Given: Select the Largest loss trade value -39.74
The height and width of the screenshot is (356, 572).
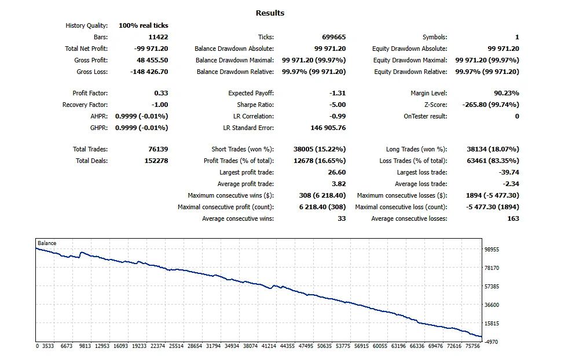Looking at the screenshot, I should coord(509,172).
